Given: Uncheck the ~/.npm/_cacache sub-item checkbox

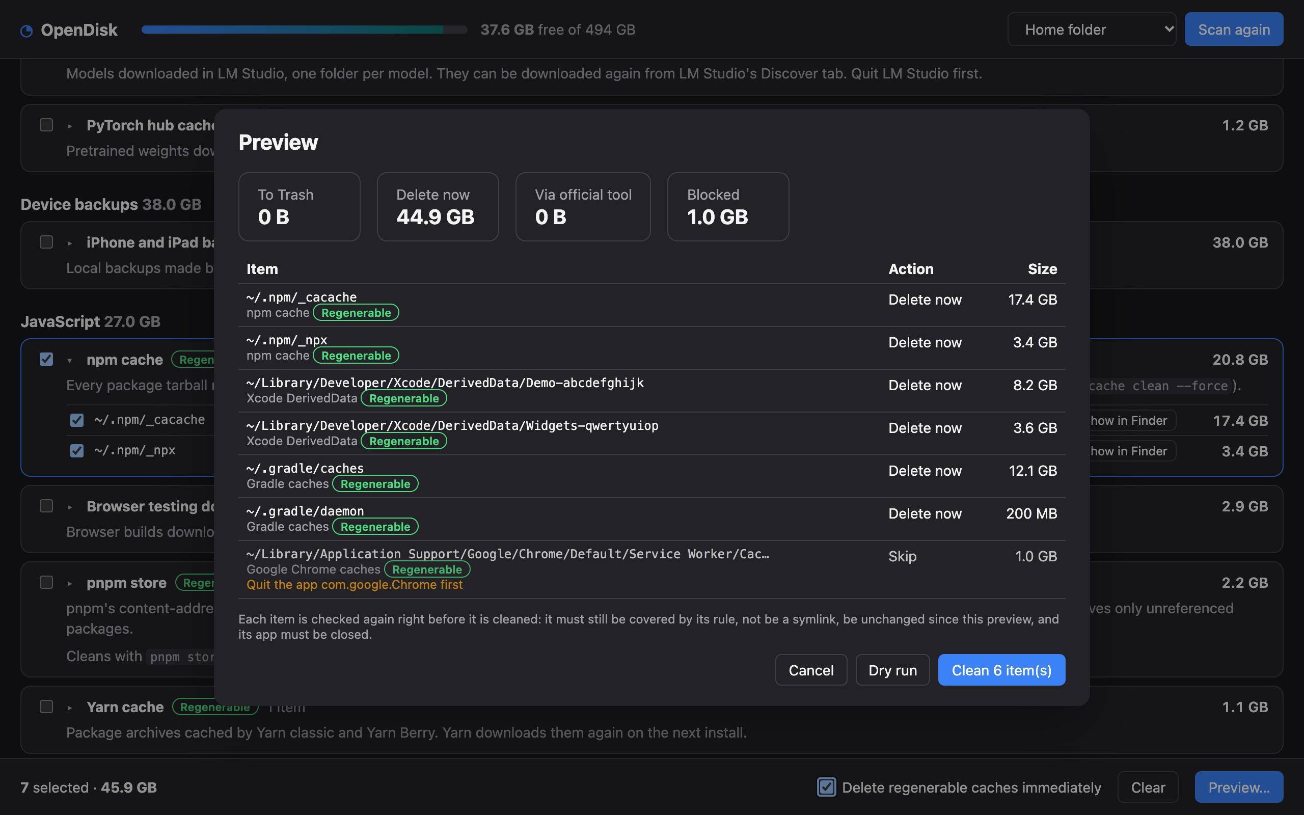Looking at the screenshot, I should click(x=77, y=420).
